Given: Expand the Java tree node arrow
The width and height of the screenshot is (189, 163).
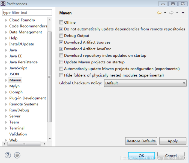Looking at the screenshot, I should 6,50.
